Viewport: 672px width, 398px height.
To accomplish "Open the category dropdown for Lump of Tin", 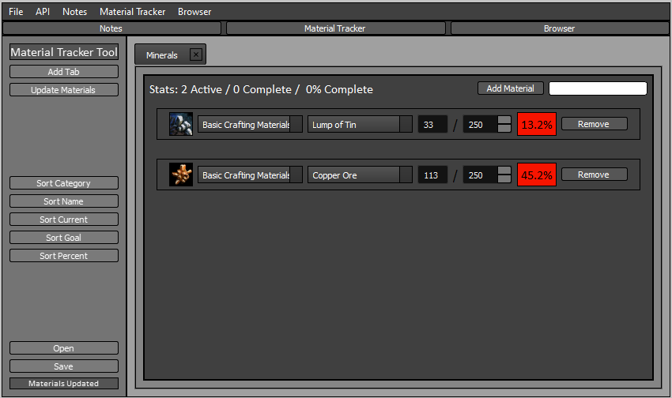I will (296, 124).
